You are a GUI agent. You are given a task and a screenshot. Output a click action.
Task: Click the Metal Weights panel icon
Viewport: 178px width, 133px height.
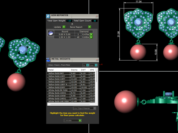click(48, 60)
